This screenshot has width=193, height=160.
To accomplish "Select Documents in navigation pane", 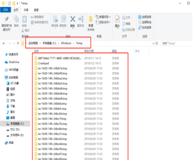I will [x=11, y=100].
